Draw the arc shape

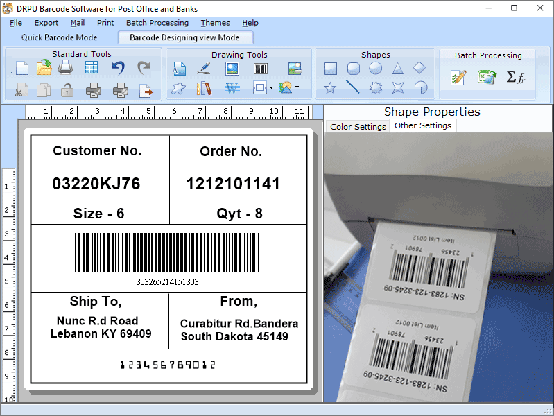[x=420, y=87]
